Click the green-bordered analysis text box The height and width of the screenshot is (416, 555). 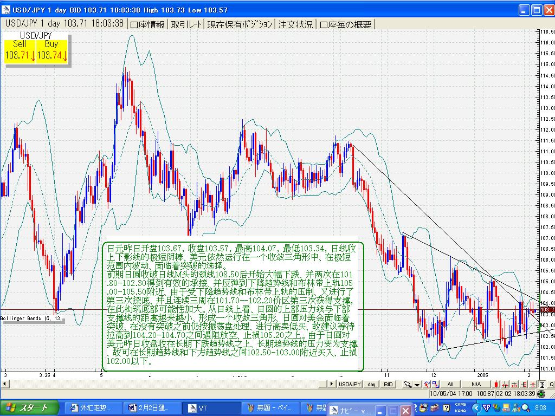tap(233, 307)
